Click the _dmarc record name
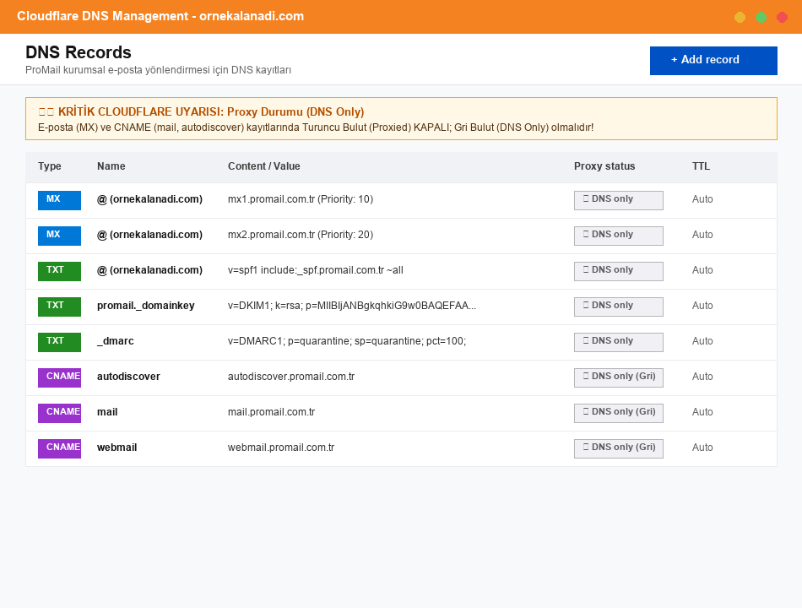The image size is (802, 608). (x=116, y=341)
